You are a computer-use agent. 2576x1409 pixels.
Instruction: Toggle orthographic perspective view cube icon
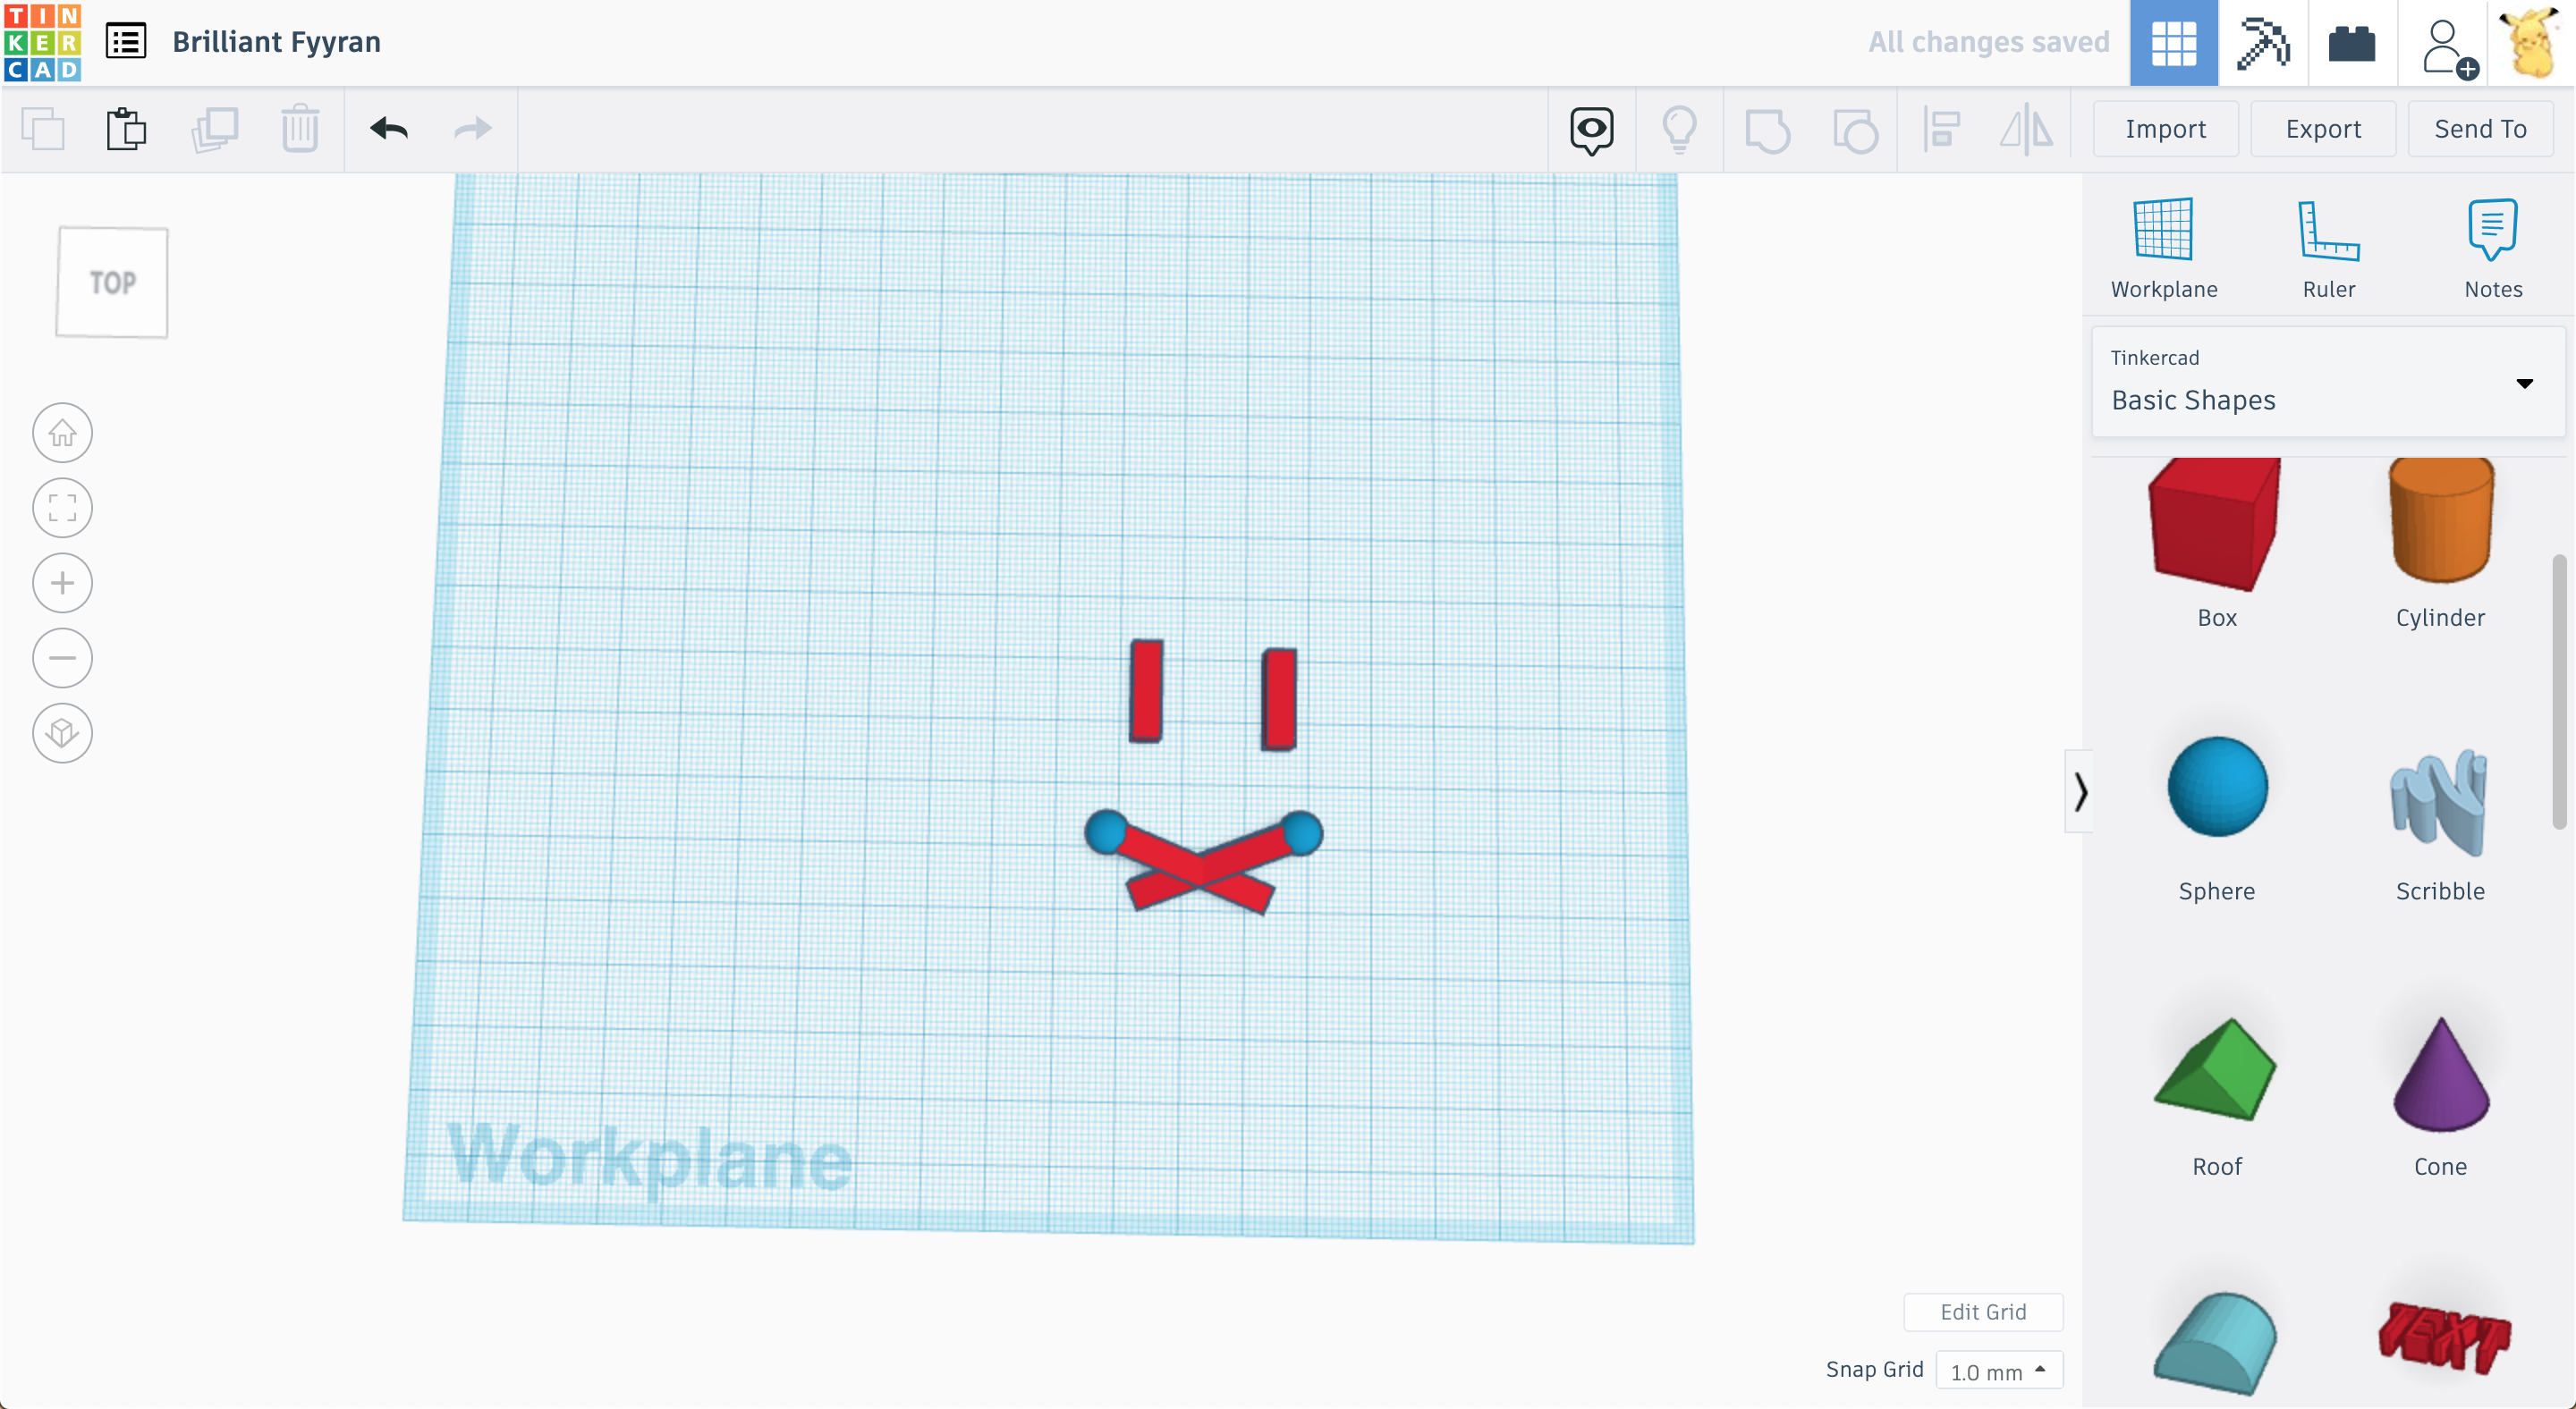pyautogui.click(x=62, y=732)
